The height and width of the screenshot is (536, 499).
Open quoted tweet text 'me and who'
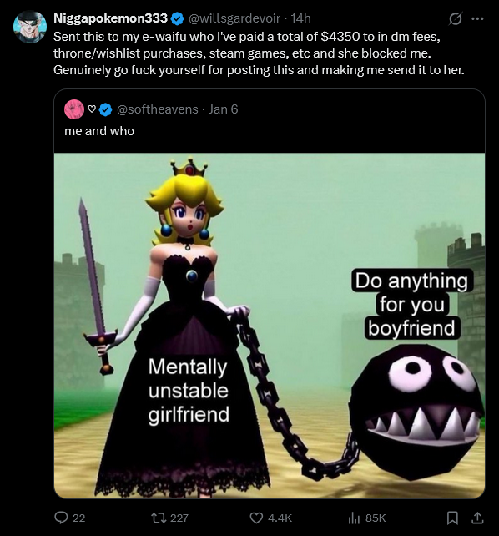(x=99, y=131)
